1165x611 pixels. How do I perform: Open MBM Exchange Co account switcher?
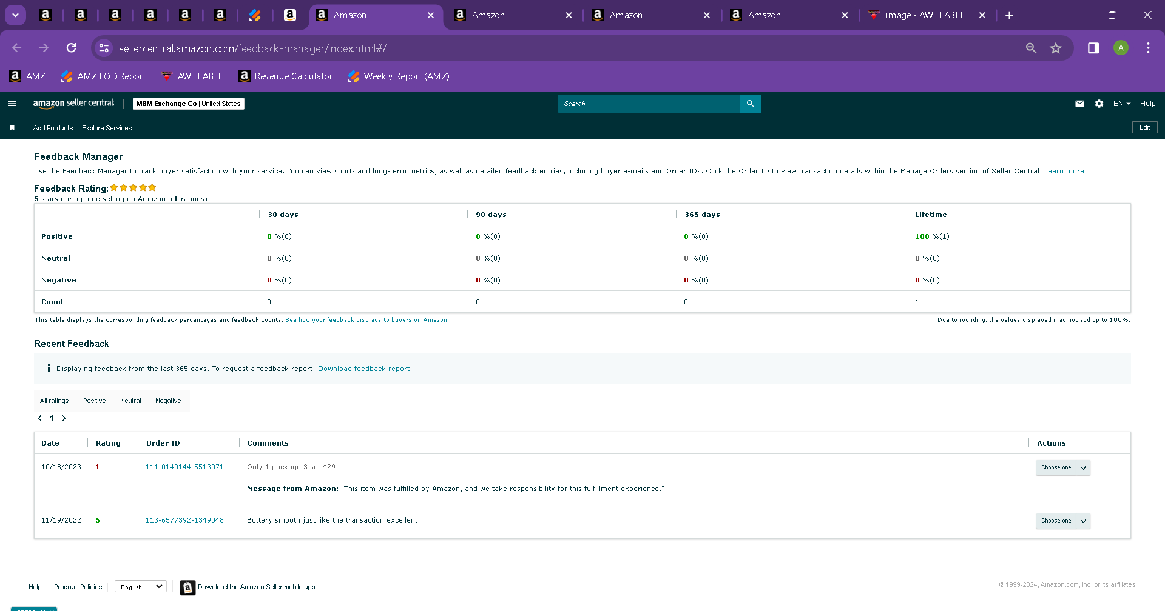coord(188,104)
